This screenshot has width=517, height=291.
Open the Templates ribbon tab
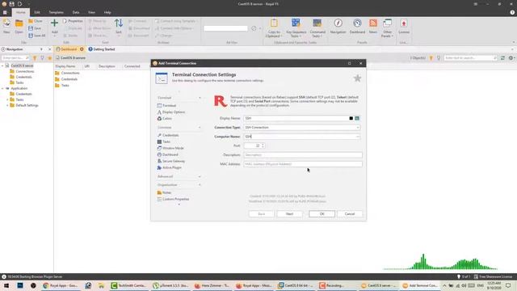coord(56,12)
